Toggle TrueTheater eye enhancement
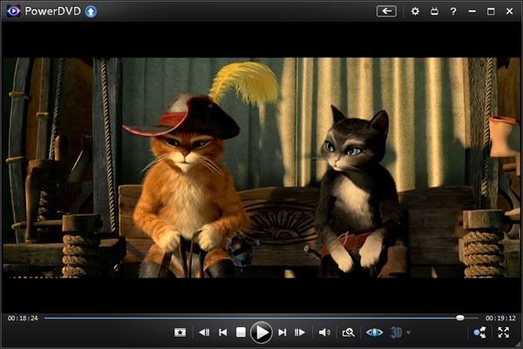The height and width of the screenshot is (349, 523). coord(374,332)
